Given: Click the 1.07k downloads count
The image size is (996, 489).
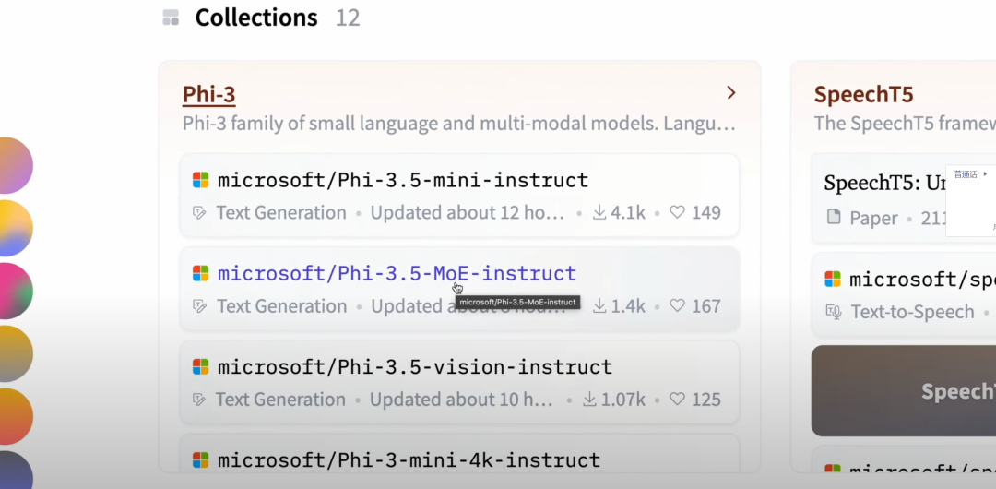Looking at the screenshot, I should tap(622, 400).
